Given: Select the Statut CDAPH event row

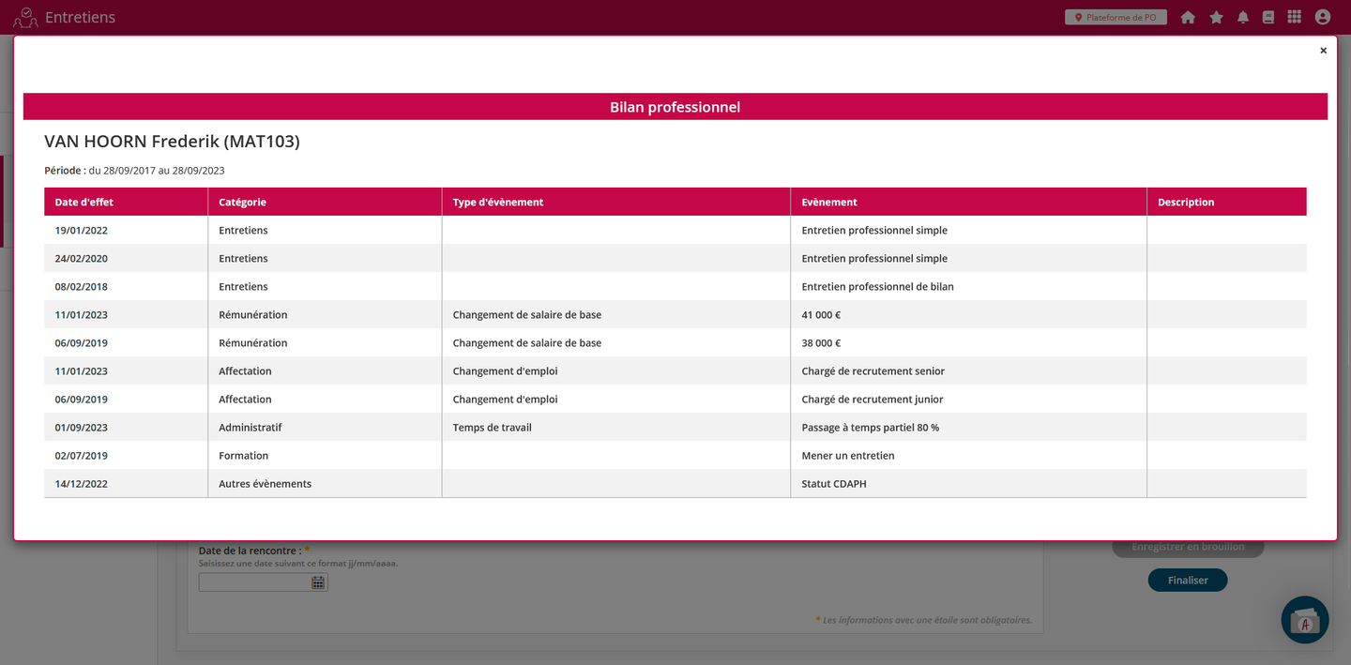Looking at the screenshot, I should [833, 484].
